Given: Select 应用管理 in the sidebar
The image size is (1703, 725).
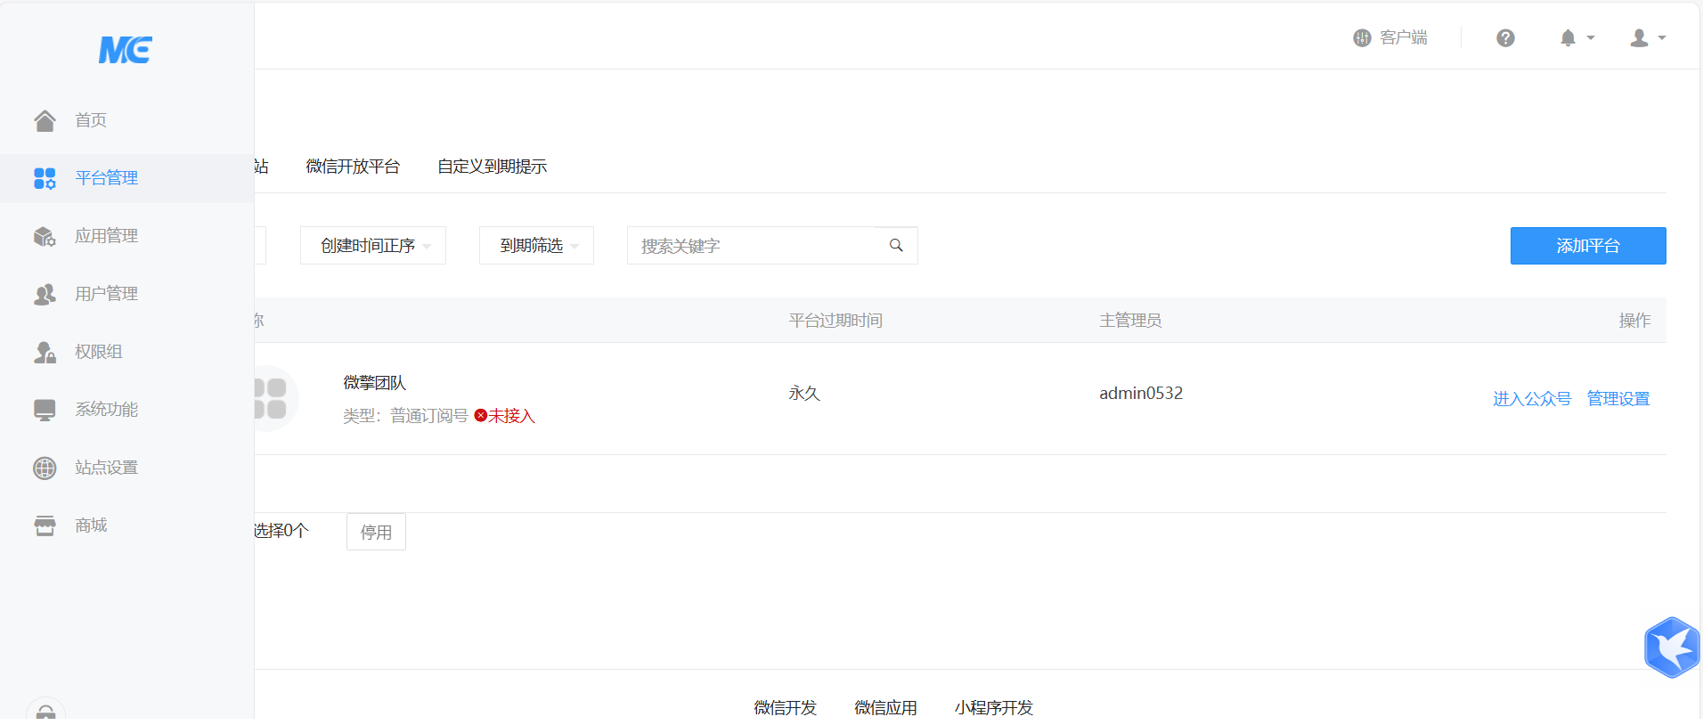Looking at the screenshot, I should point(106,236).
